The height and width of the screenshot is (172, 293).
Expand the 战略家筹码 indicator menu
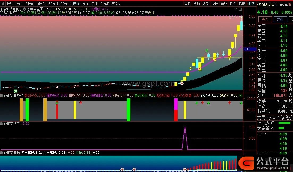point(2,152)
